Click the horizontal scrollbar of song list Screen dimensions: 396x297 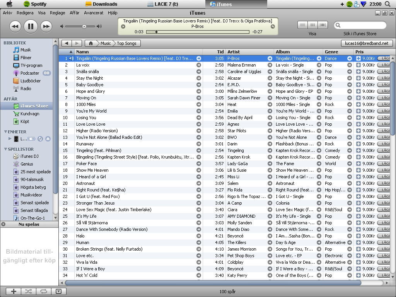213,283
